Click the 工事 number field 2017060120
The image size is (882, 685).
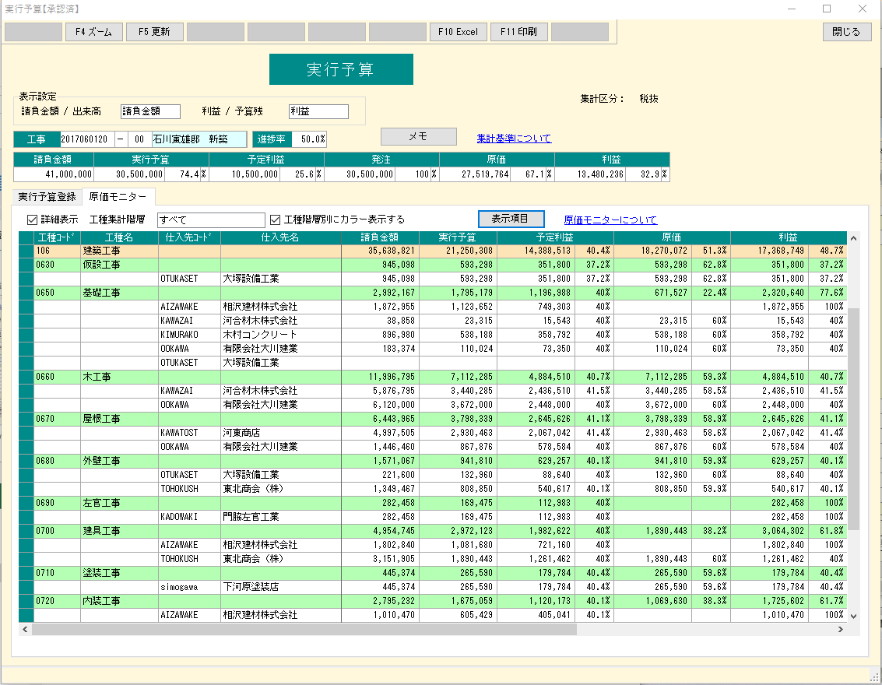coord(87,139)
